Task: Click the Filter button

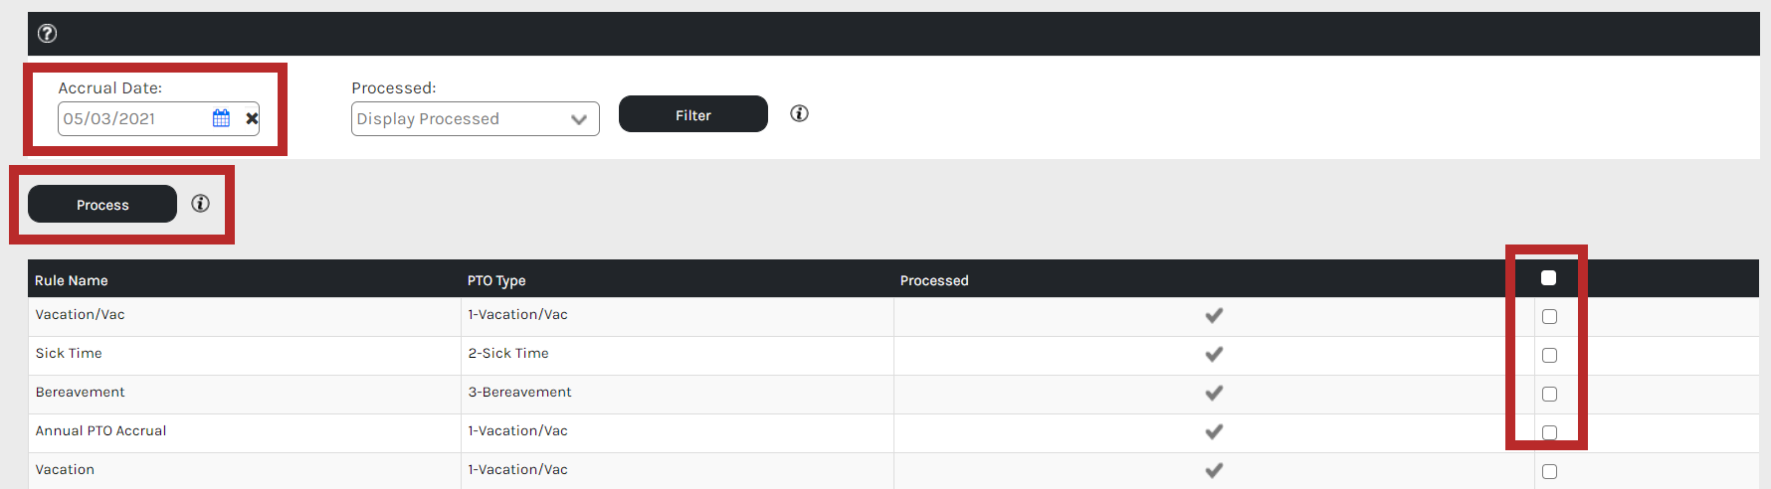Action: pyautogui.click(x=693, y=114)
